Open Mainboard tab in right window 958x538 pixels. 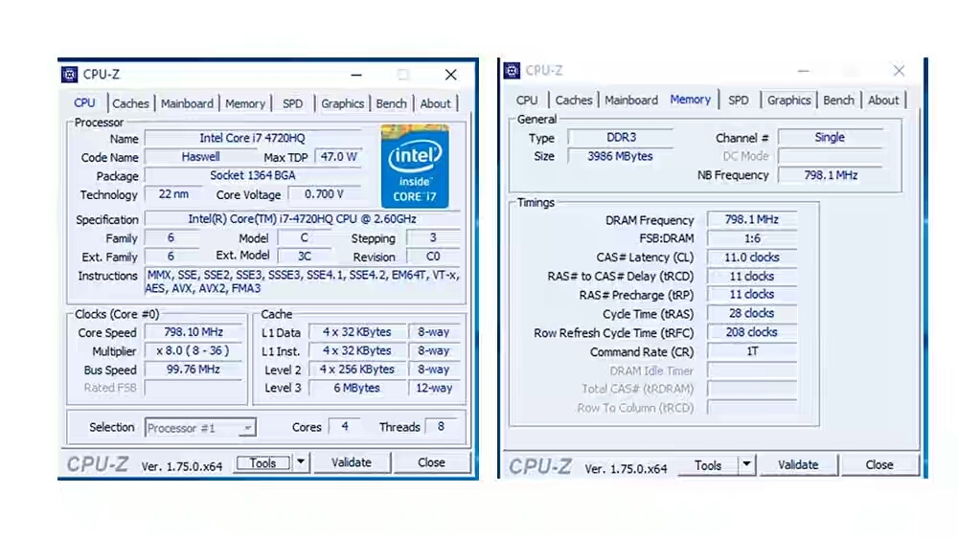click(x=631, y=101)
